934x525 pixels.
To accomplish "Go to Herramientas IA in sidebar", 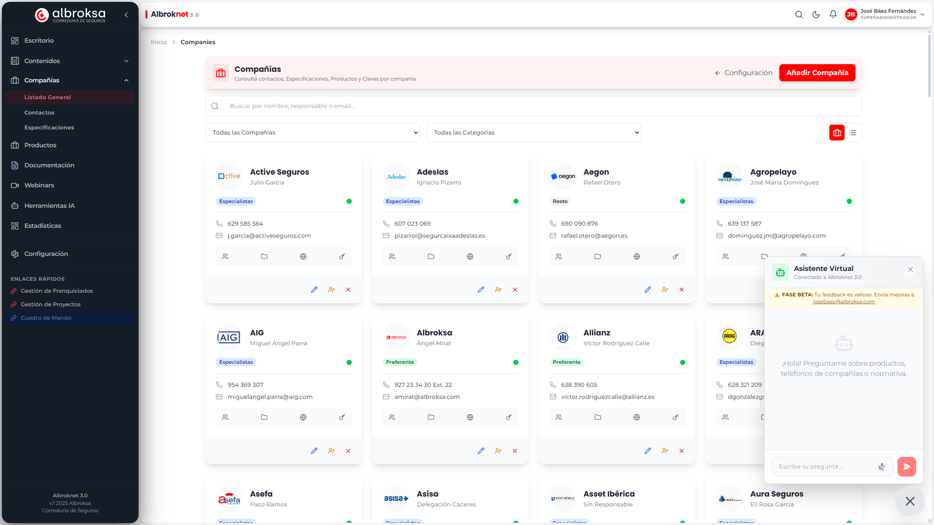I will (x=49, y=206).
